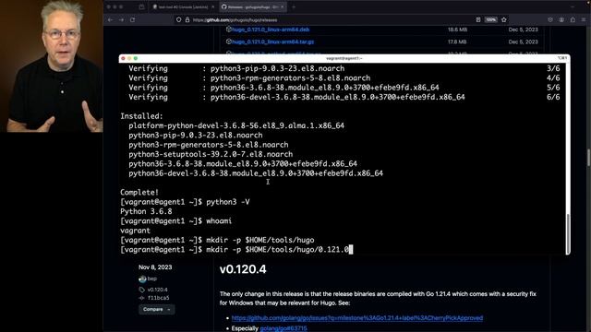The image size is (591, 332).
Task: Click the '17.8 MB' file size
Action: coord(457,41)
